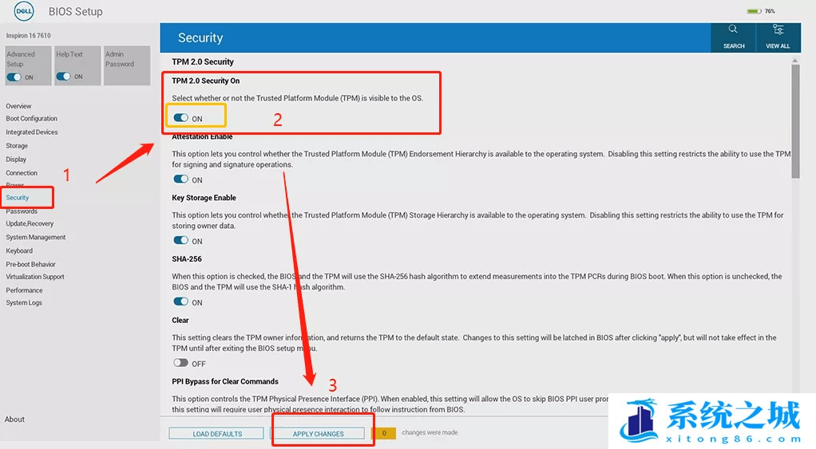816x449 pixels.
Task: Click the About link
Action: (14, 419)
